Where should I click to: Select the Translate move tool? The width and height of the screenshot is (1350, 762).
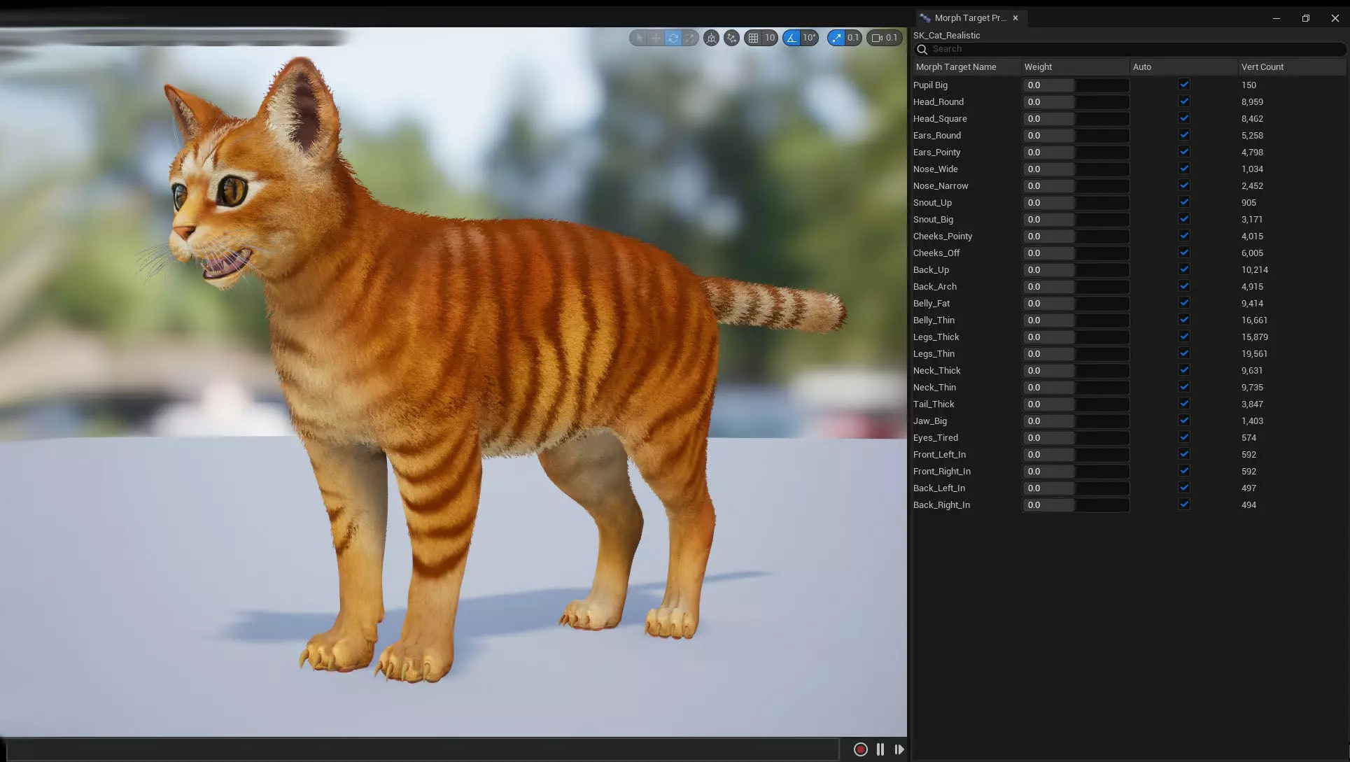(x=656, y=38)
